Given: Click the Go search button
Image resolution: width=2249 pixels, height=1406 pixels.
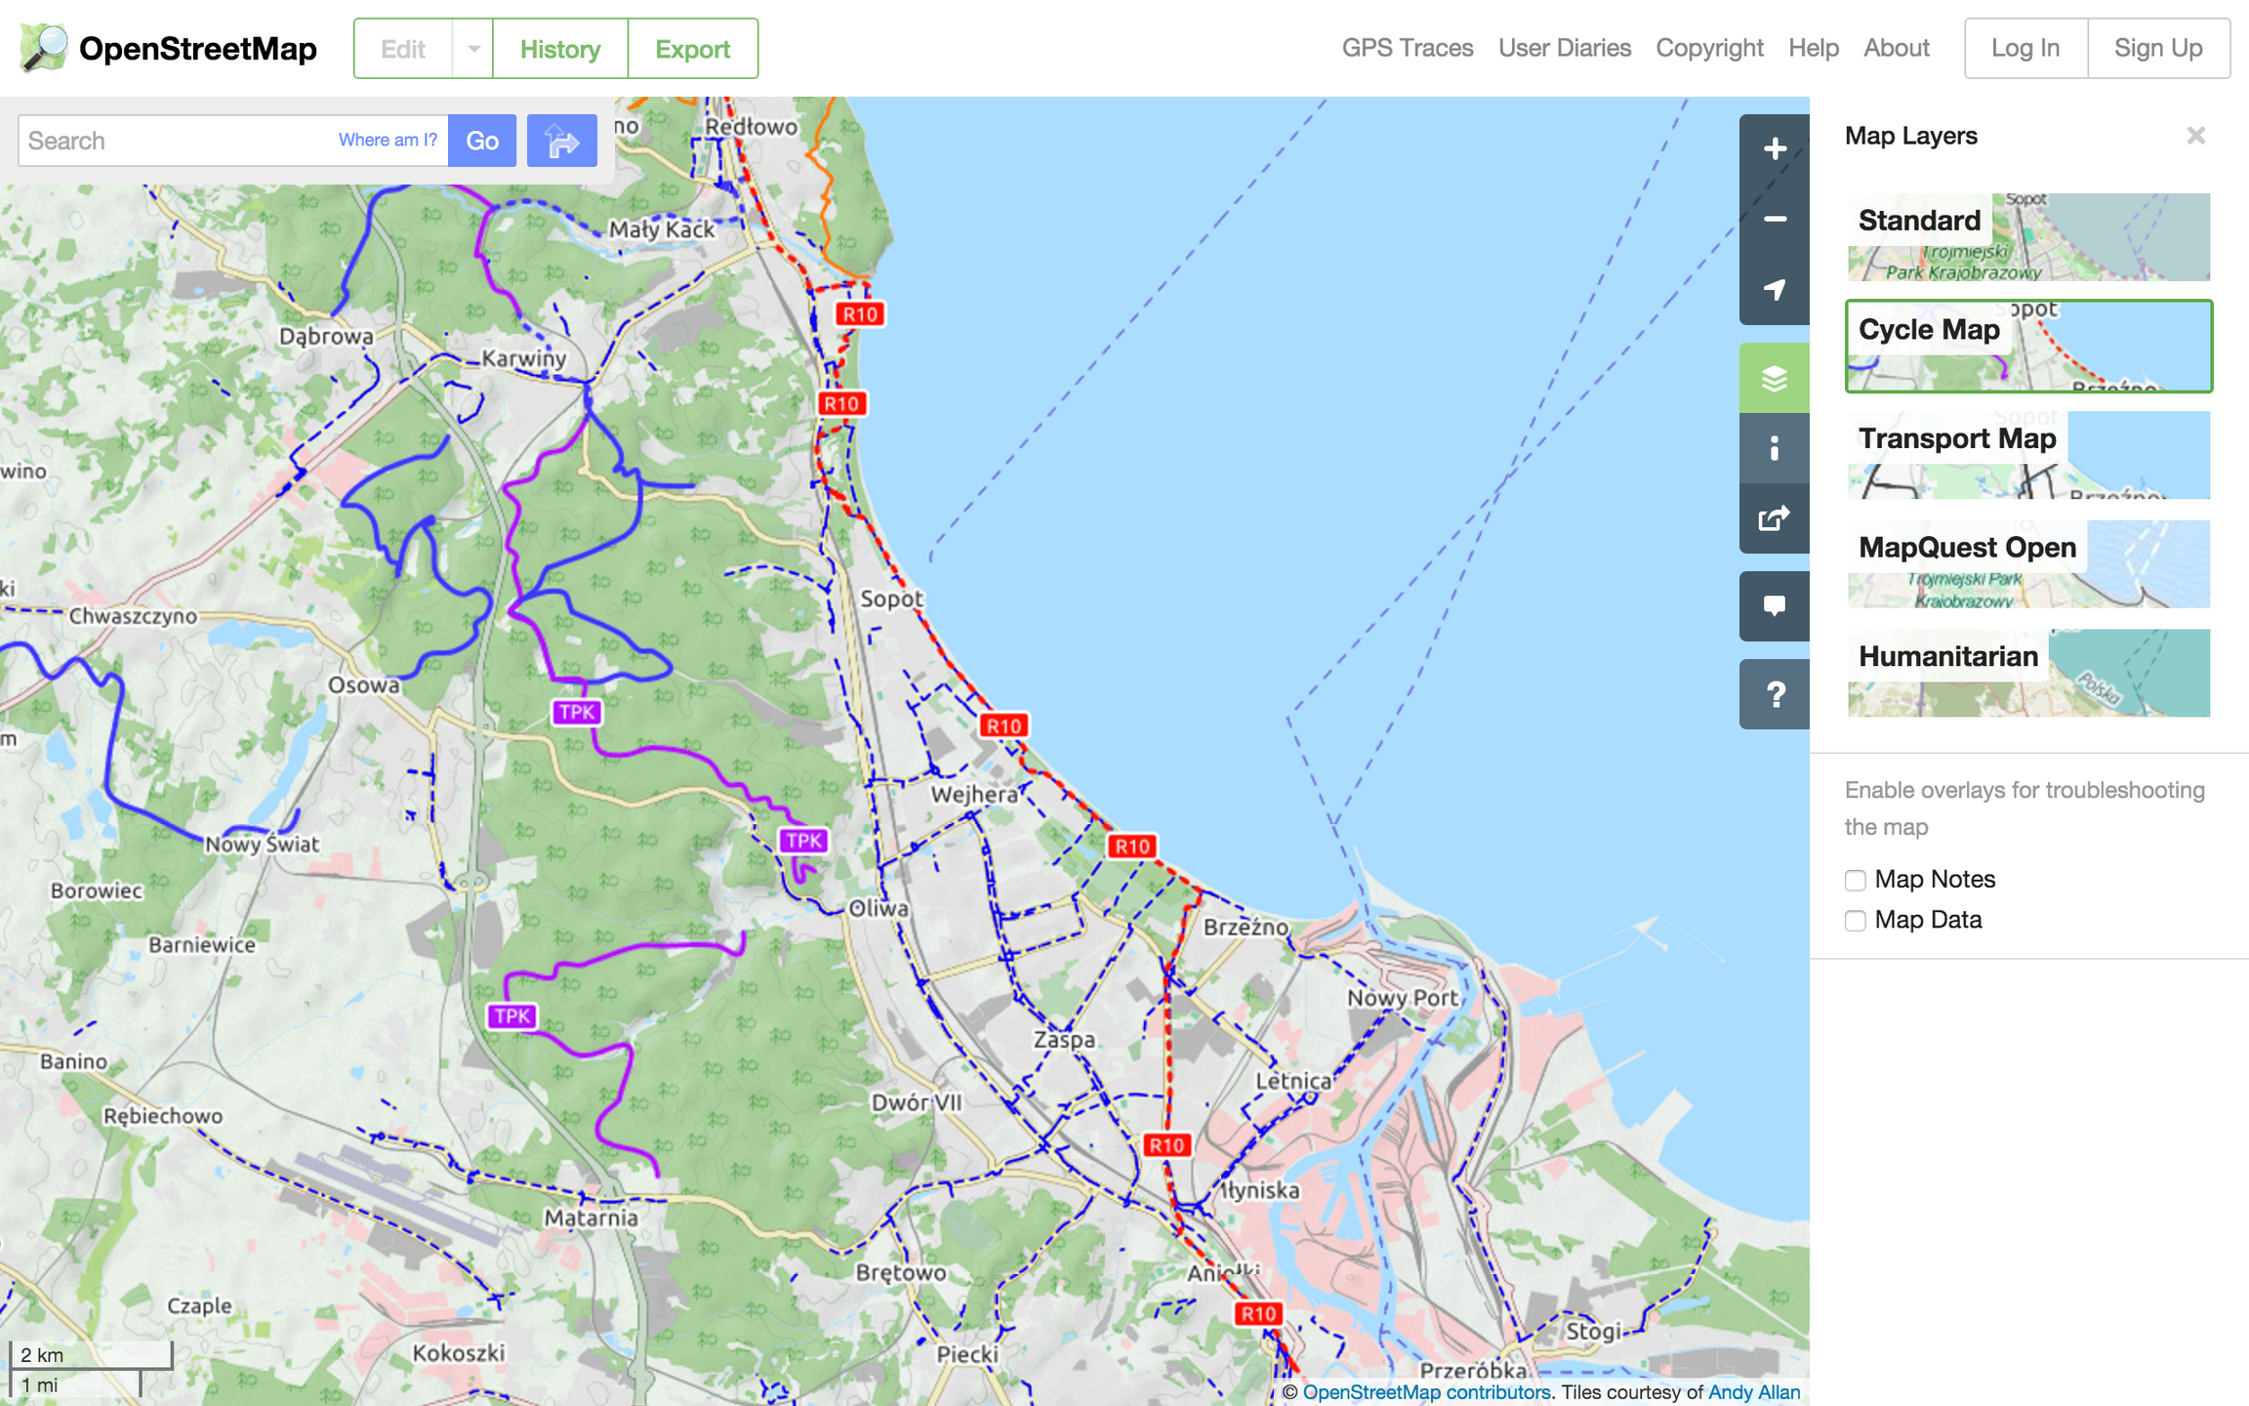Looking at the screenshot, I should 482,141.
